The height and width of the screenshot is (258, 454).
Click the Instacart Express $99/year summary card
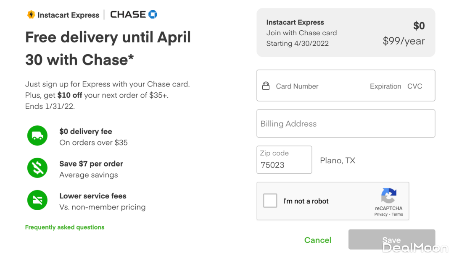click(x=346, y=33)
